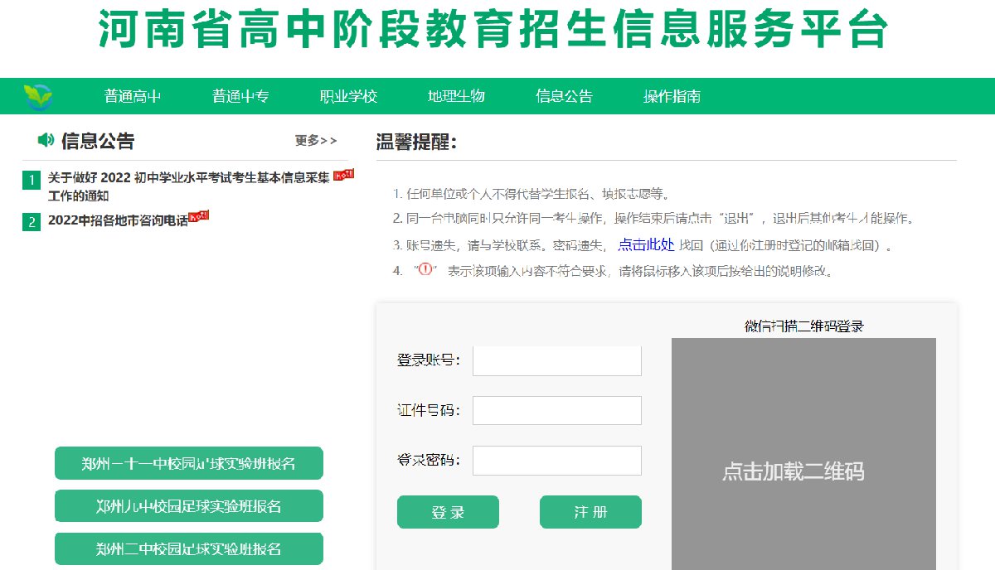Image resolution: width=995 pixels, height=570 pixels.
Task: Open the 地理生物 menu
Action: click(x=456, y=96)
